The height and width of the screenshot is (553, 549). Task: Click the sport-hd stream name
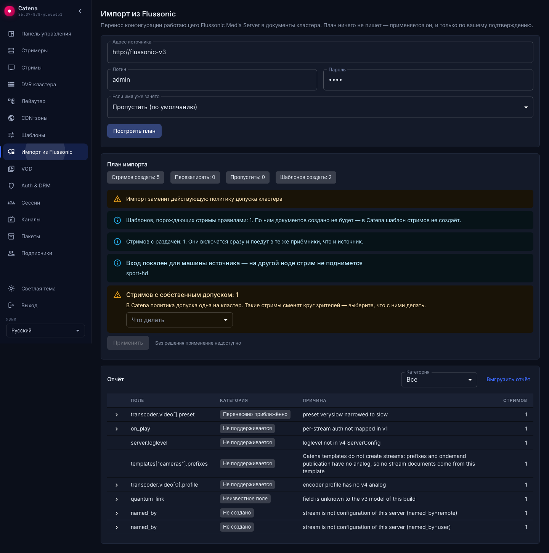coord(137,273)
